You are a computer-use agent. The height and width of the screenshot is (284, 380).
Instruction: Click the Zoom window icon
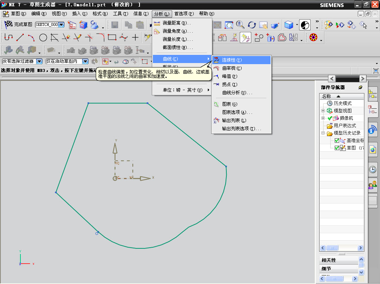click(x=229, y=25)
